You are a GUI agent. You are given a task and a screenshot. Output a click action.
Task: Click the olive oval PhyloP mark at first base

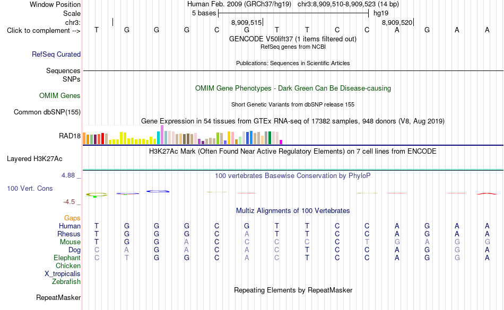pos(97,194)
